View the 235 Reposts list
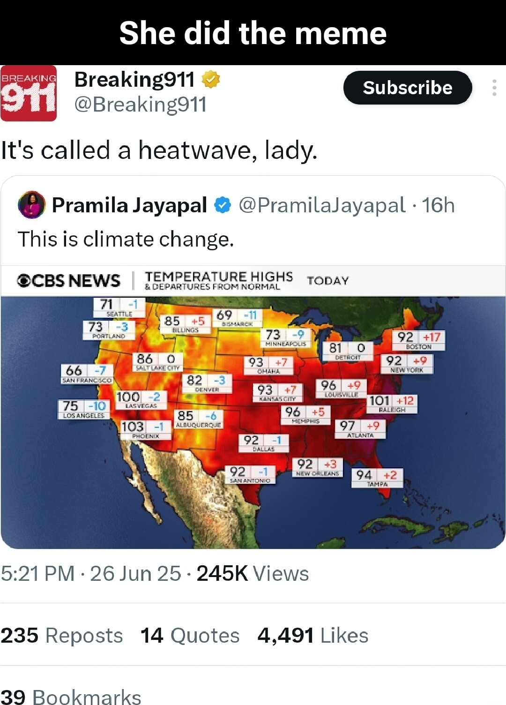The width and height of the screenshot is (506, 705). tap(61, 636)
